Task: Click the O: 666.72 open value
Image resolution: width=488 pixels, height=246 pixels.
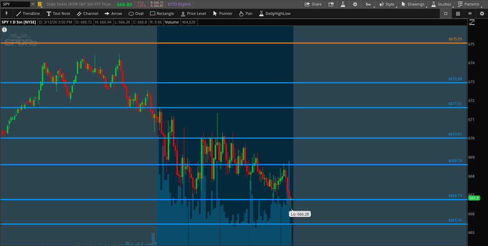Action: [85, 22]
